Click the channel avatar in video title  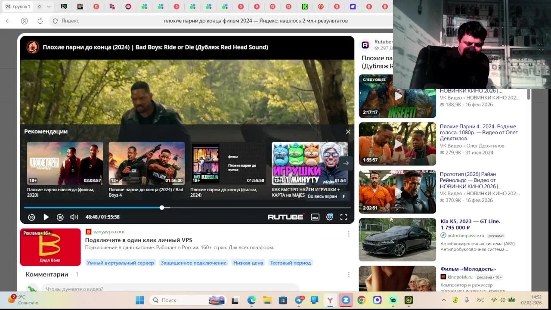33,47
